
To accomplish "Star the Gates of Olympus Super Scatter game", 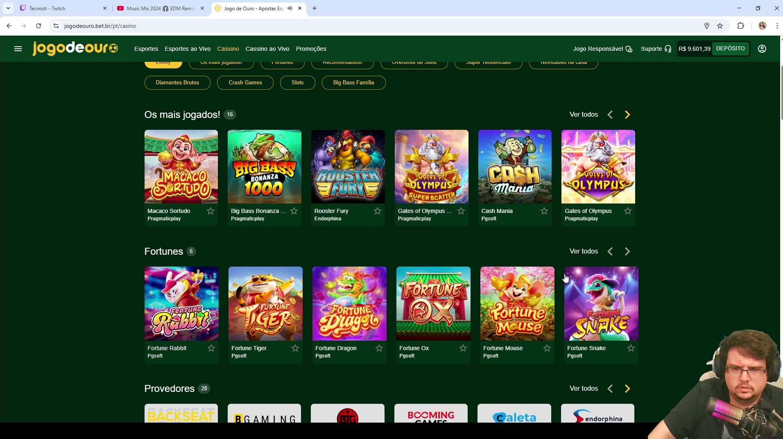I will pos(461,211).
